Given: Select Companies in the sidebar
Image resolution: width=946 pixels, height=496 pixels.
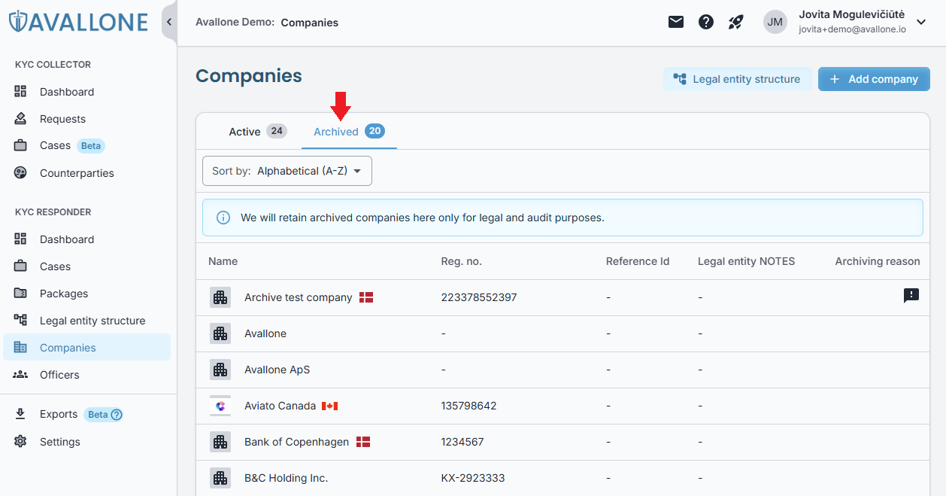Looking at the screenshot, I should (x=86, y=348).
